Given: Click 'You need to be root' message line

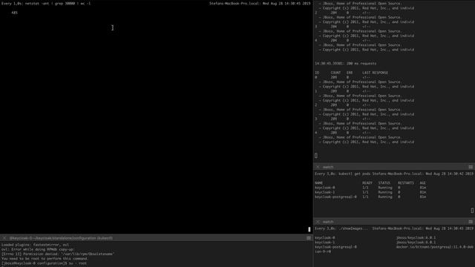Looking at the screenshot, I should tap(45, 259).
